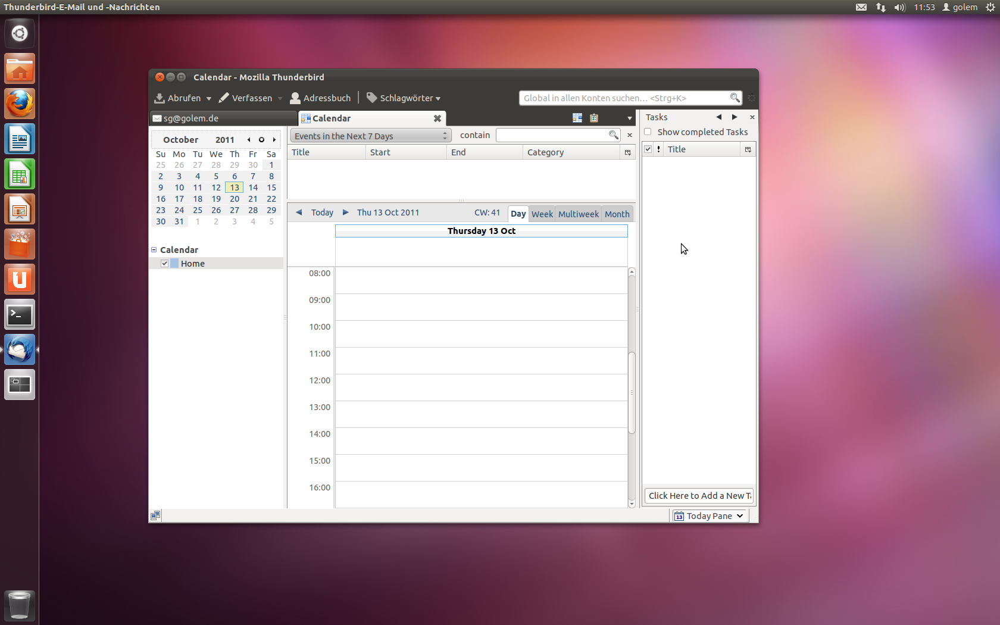Click the magnifier in the filter box

[x=613, y=135]
